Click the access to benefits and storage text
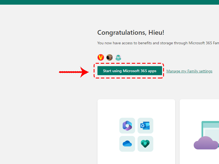The height and width of the screenshot is (164, 219). click(158, 43)
